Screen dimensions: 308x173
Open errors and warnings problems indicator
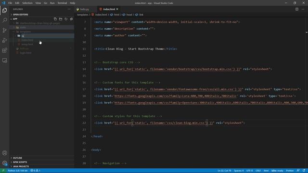click(35, 171)
